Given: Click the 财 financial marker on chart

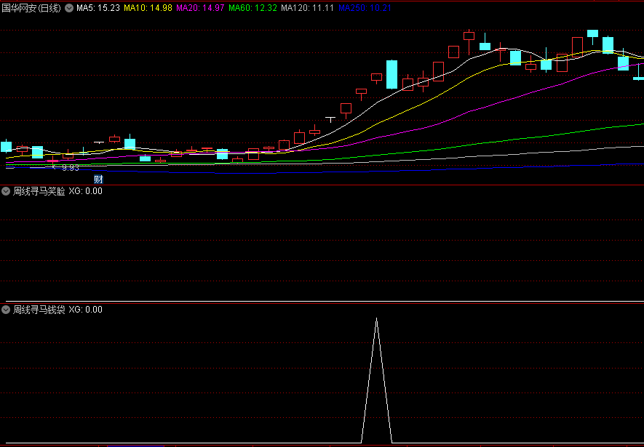Looking at the screenshot, I should (x=98, y=180).
